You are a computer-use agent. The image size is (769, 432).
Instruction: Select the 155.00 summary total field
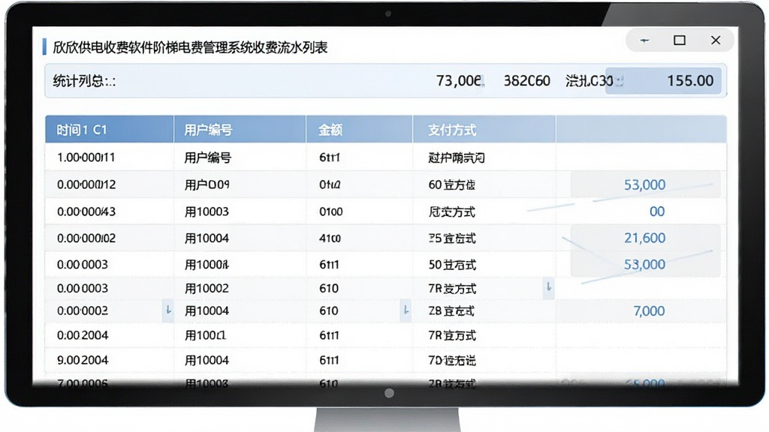tap(663, 81)
